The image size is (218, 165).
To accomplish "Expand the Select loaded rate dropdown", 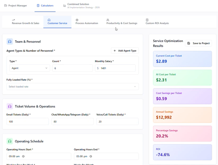I will click(73, 87).
